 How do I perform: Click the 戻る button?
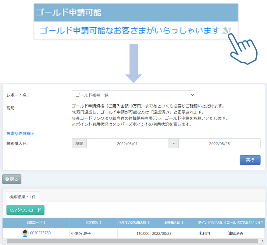[x=12, y=179]
